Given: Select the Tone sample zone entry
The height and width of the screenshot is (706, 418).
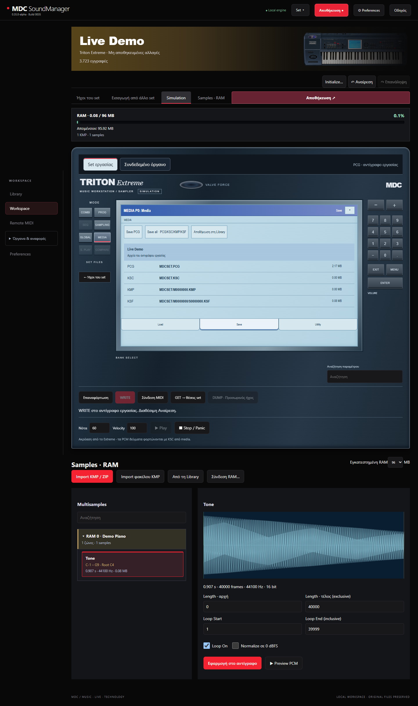Looking at the screenshot, I should pos(132,564).
